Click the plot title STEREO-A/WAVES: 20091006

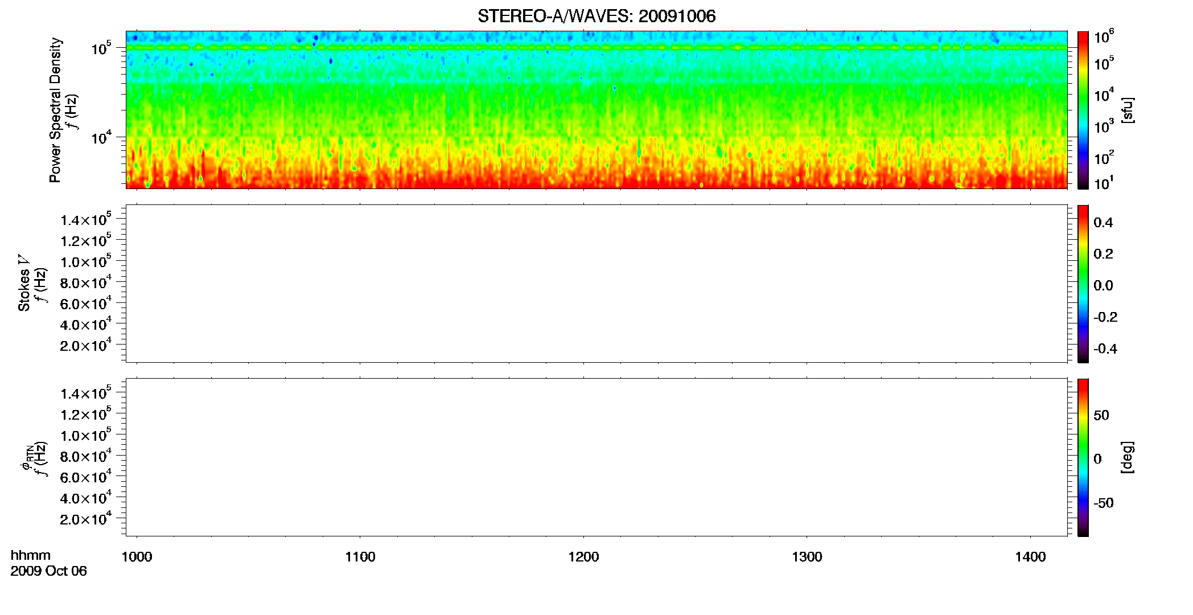(596, 16)
